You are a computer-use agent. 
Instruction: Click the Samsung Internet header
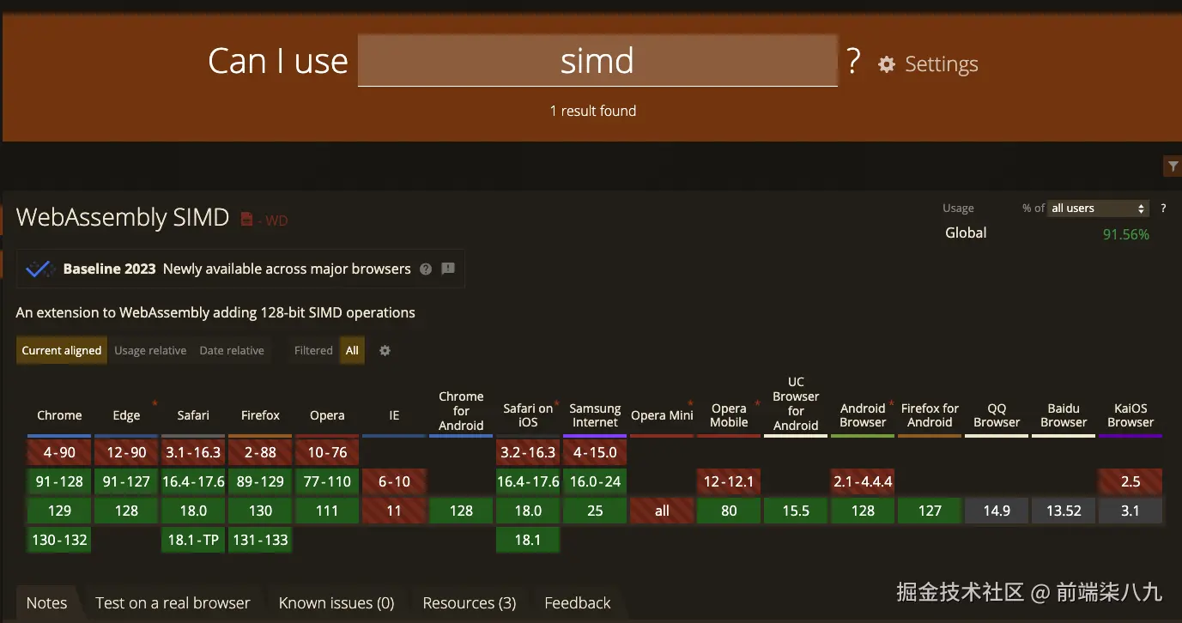click(595, 415)
